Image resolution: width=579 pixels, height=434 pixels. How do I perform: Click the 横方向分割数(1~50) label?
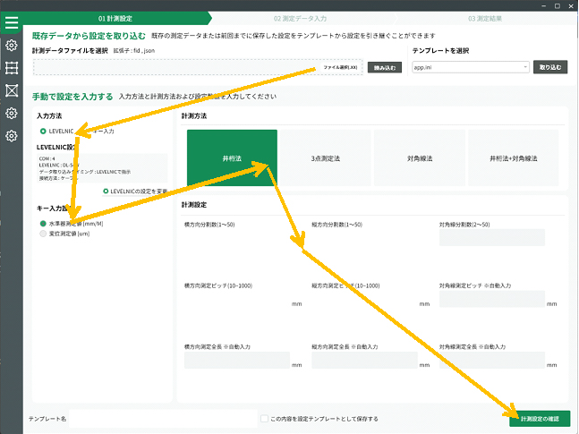tap(209, 225)
